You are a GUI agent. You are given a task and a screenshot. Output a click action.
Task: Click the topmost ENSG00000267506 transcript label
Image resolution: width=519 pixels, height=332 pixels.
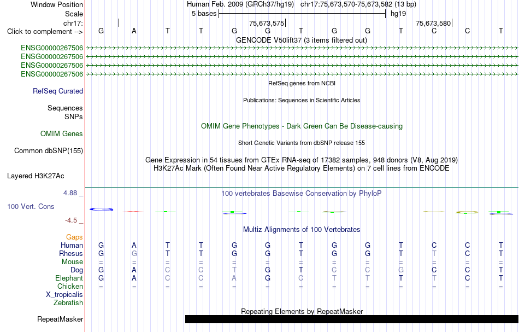[x=52, y=48]
